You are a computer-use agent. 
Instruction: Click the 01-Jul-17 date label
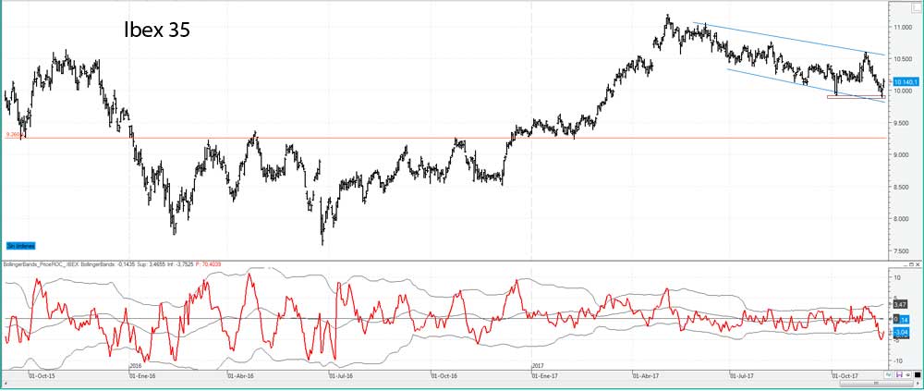[743, 374]
